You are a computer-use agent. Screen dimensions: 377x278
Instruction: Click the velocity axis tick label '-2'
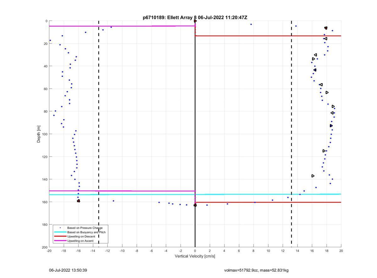tap(180, 251)
